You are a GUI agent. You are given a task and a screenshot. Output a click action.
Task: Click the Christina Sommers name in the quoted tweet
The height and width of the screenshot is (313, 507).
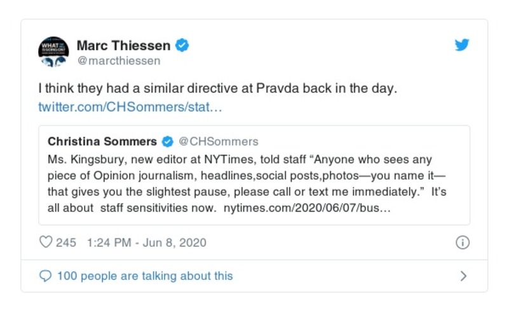(102, 141)
